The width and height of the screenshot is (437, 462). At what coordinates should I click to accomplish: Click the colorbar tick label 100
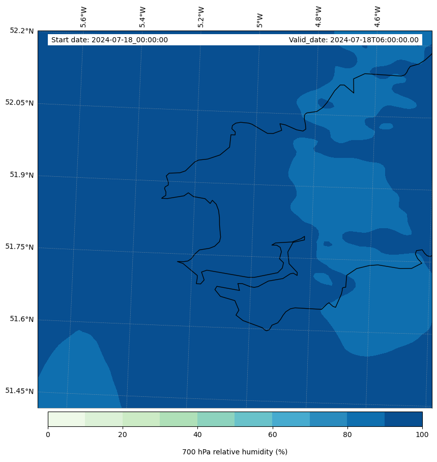click(422, 434)
